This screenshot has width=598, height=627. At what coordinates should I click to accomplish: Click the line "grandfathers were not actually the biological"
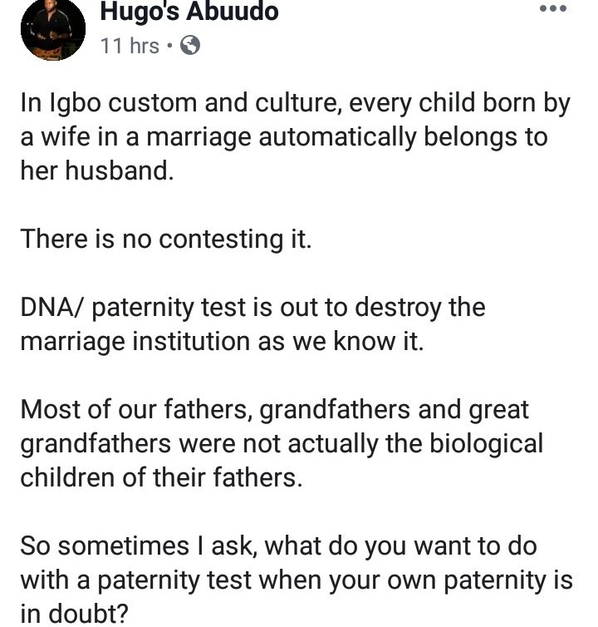point(282,442)
